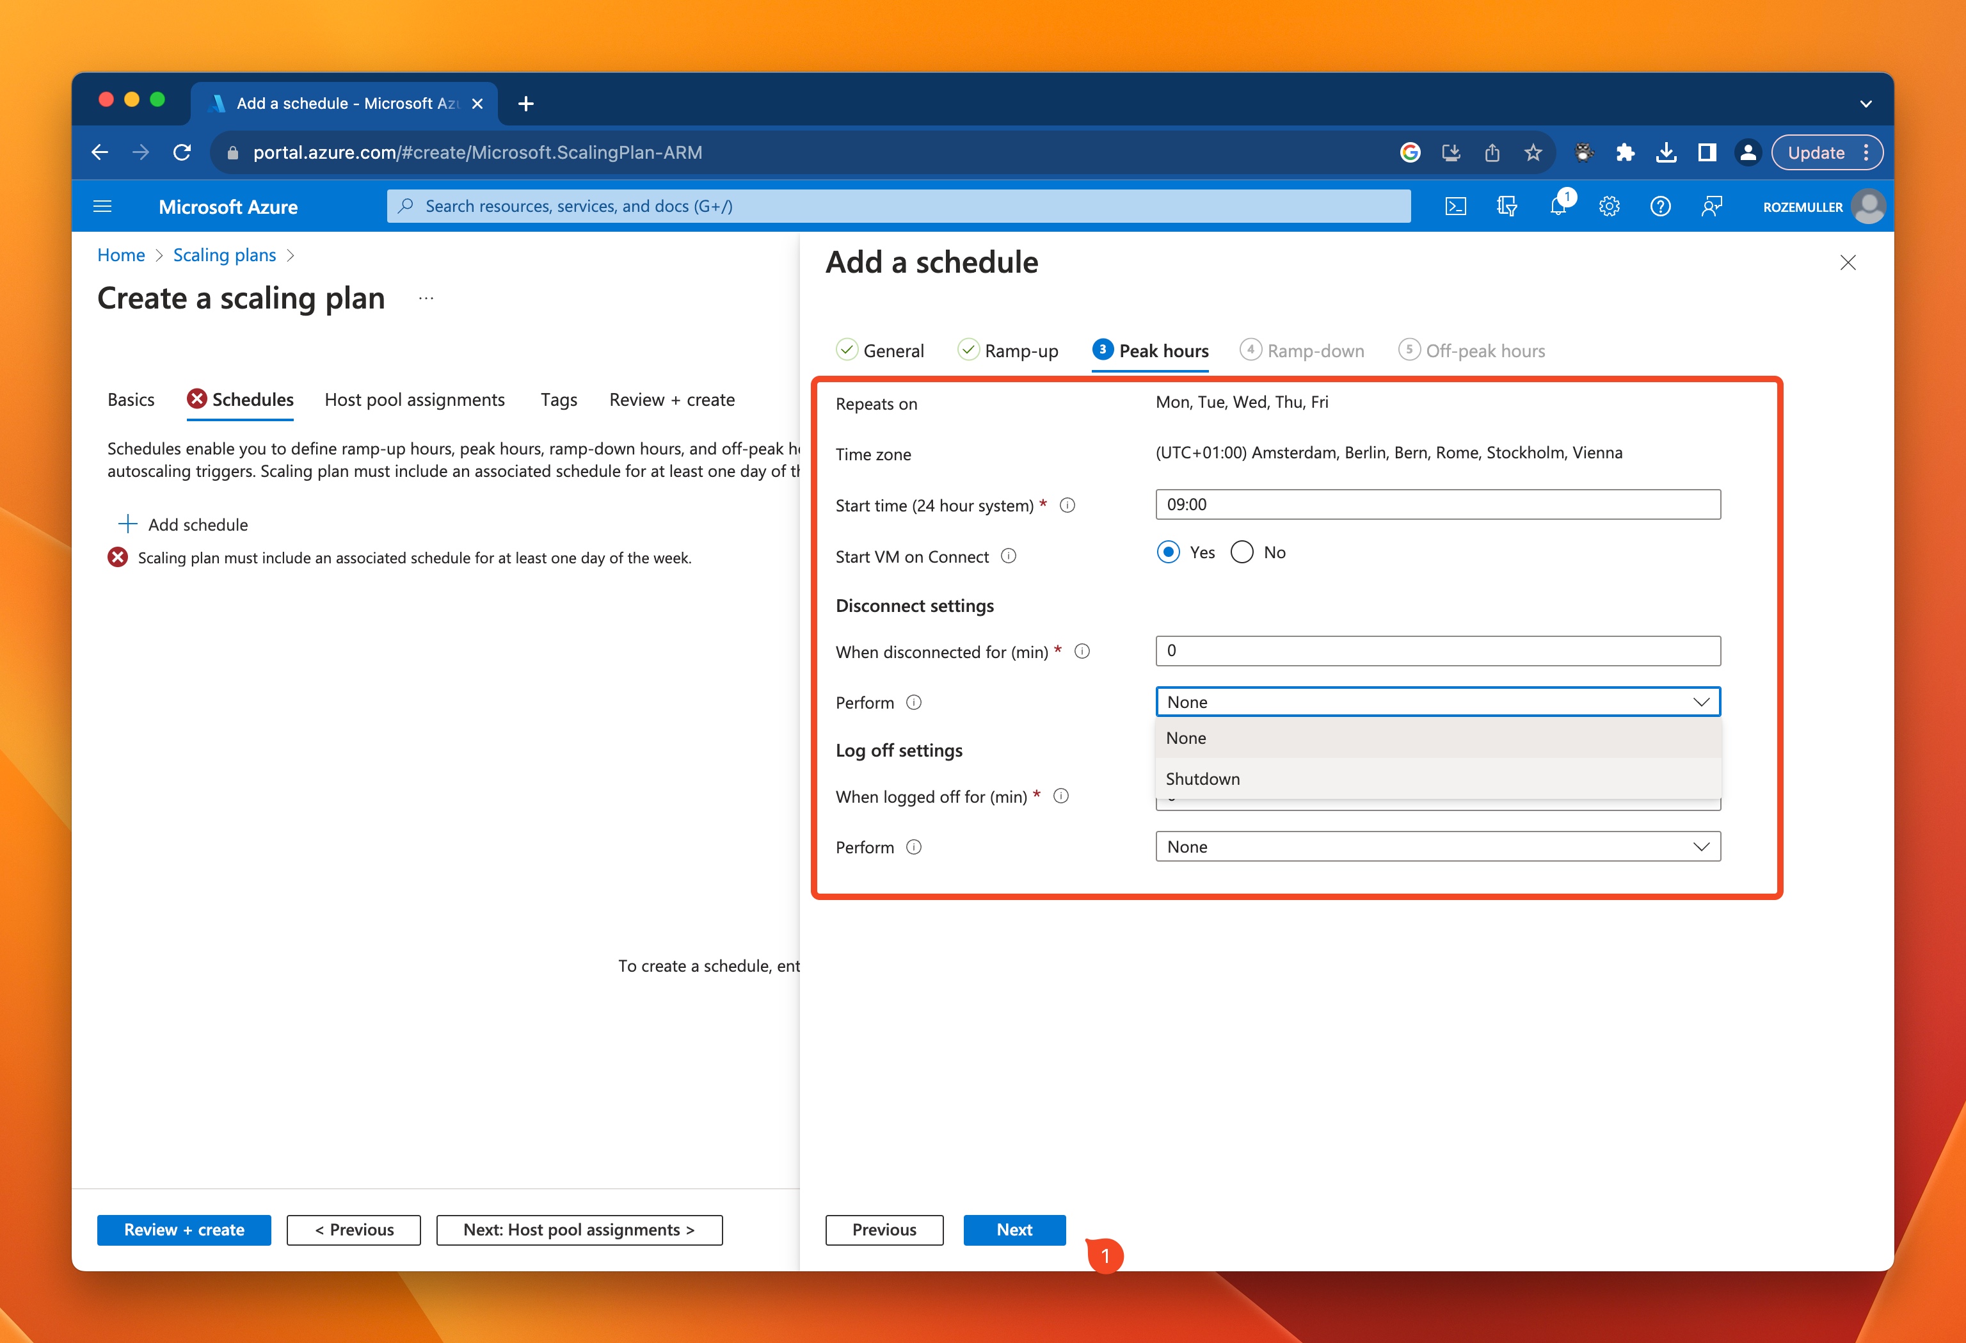Open Azure Cloud Shell icon
Screen dimensions: 1966x1343
coord(1455,207)
